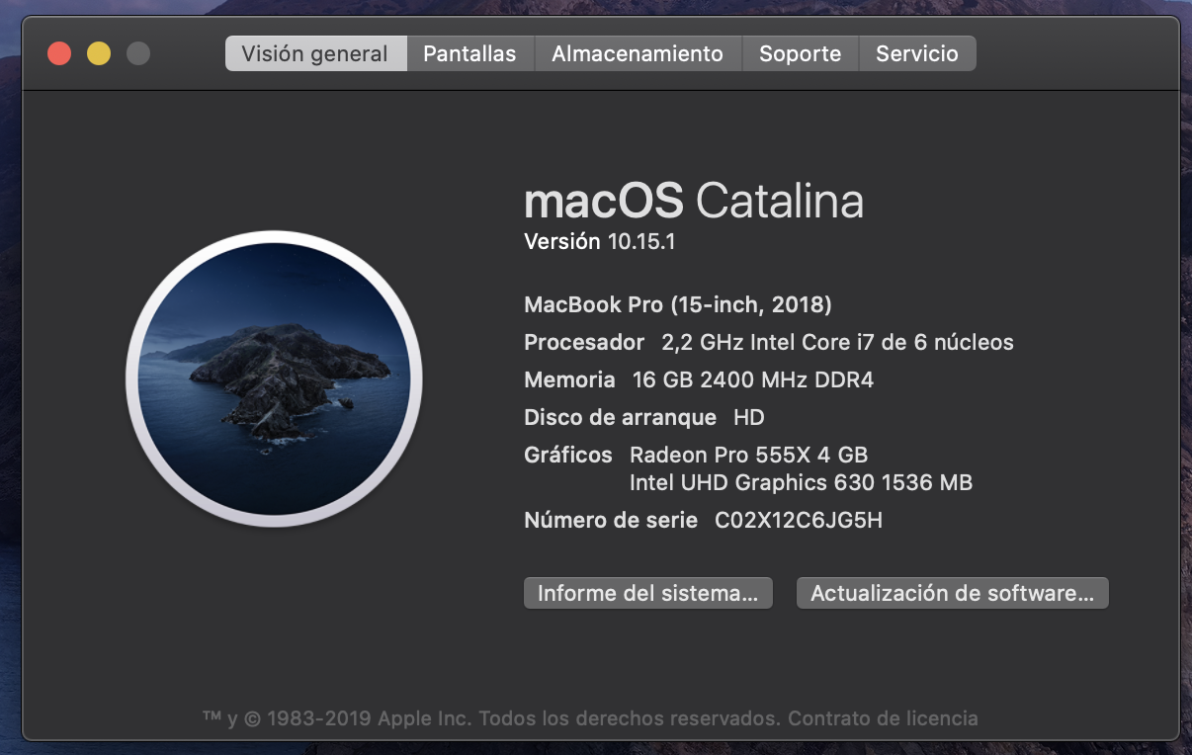Click the MacBook Pro (15-inch, 2018) model text
1192x755 pixels.
pyautogui.click(x=678, y=304)
